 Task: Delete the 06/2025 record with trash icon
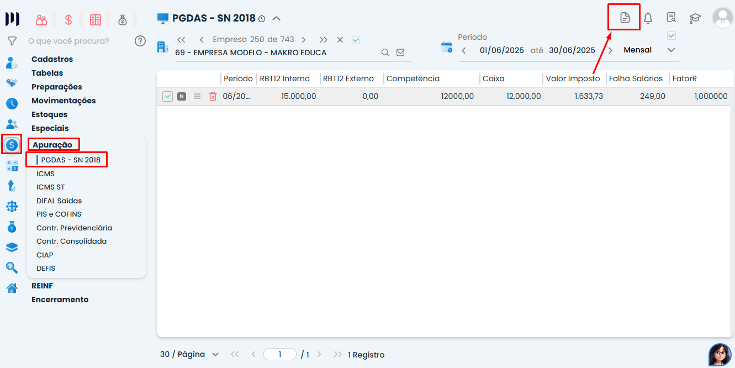[x=213, y=97]
